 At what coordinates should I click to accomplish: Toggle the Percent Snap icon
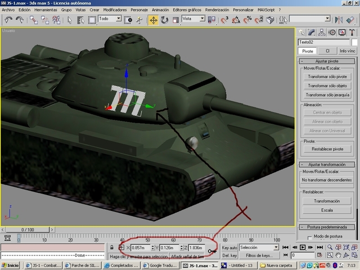[x=247, y=20]
